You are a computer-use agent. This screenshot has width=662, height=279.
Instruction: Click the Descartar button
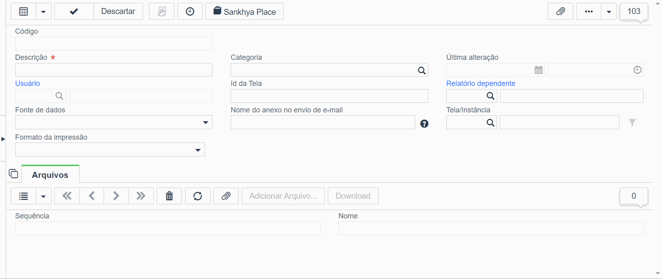pos(118,12)
